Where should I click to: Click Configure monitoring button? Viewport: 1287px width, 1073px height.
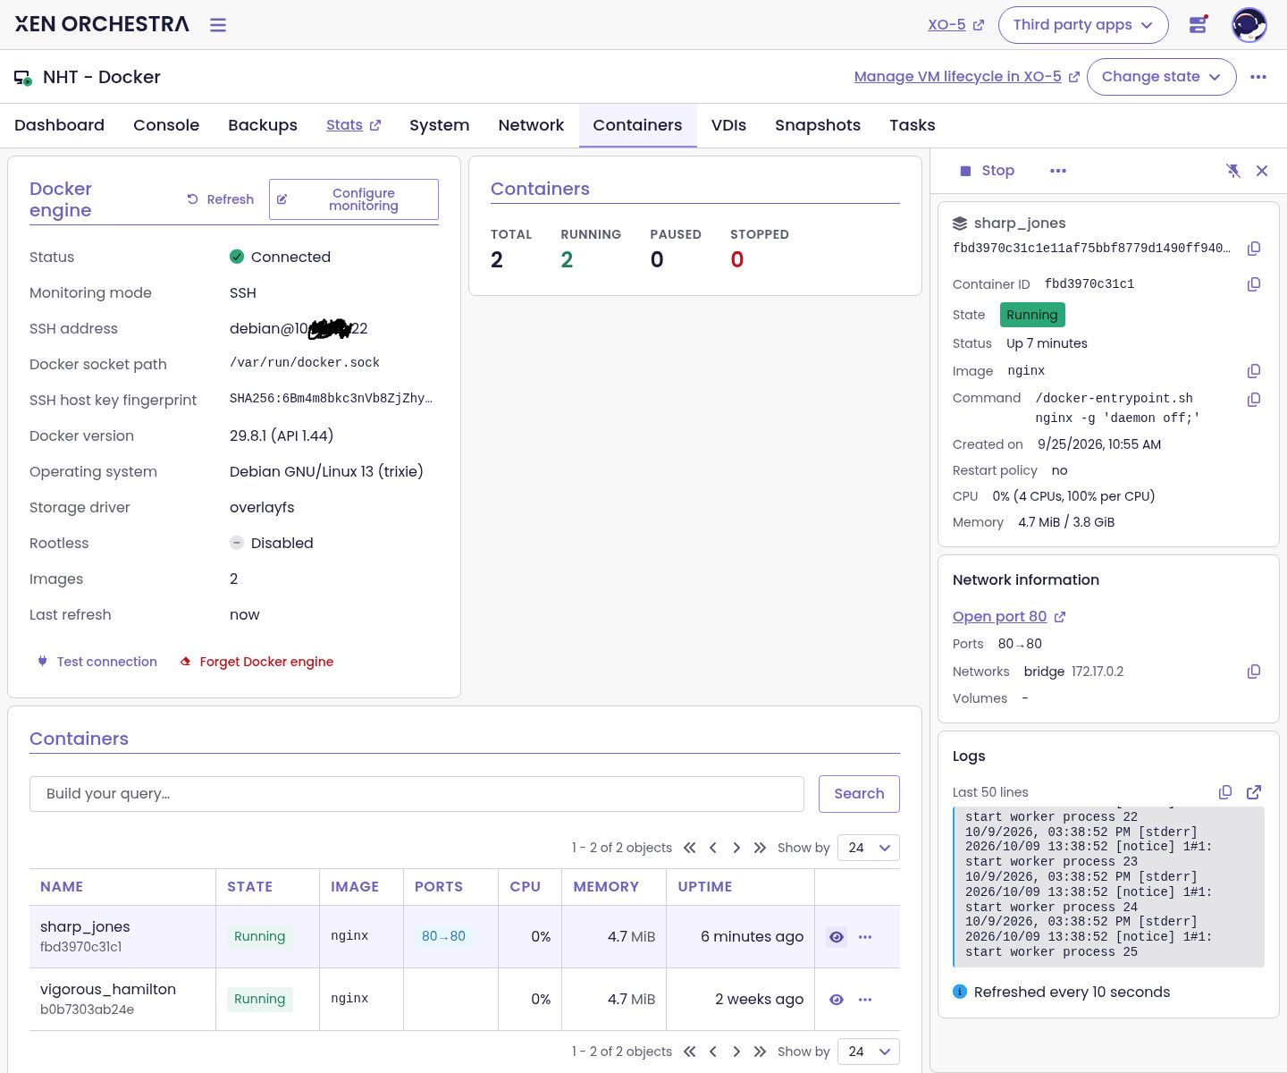coord(354,199)
